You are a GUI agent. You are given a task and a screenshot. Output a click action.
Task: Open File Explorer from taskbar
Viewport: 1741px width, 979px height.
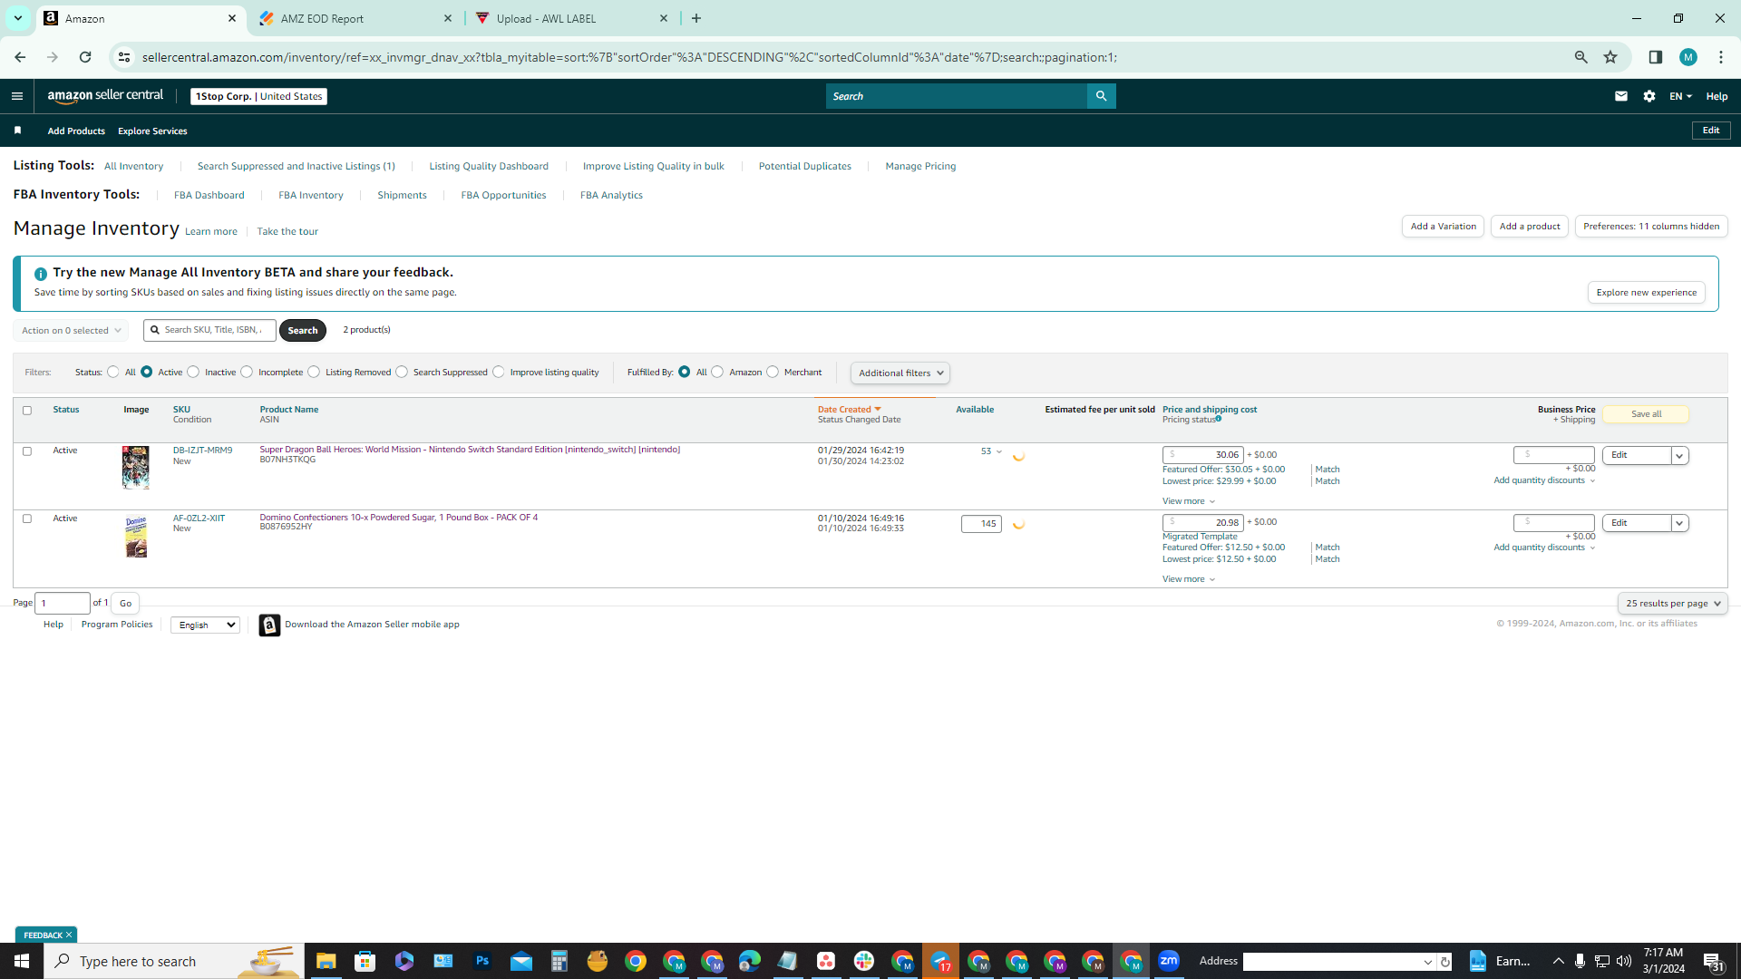pos(326,961)
